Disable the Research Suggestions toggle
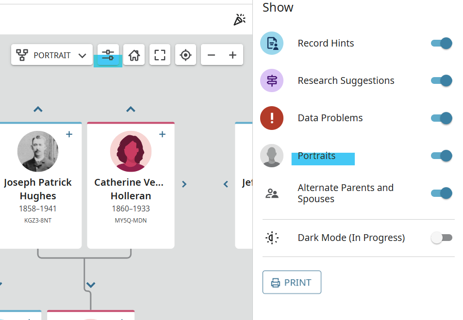The image size is (463, 320). pyautogui.click(x=441, y=80)
